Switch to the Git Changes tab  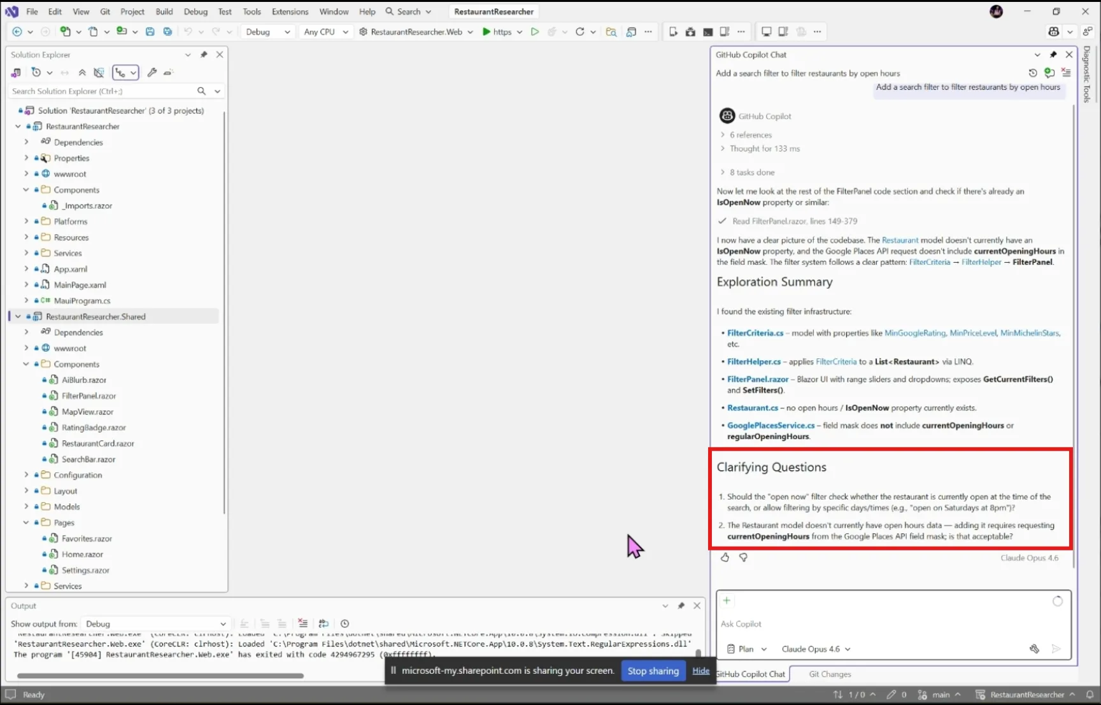click(830, 674)
